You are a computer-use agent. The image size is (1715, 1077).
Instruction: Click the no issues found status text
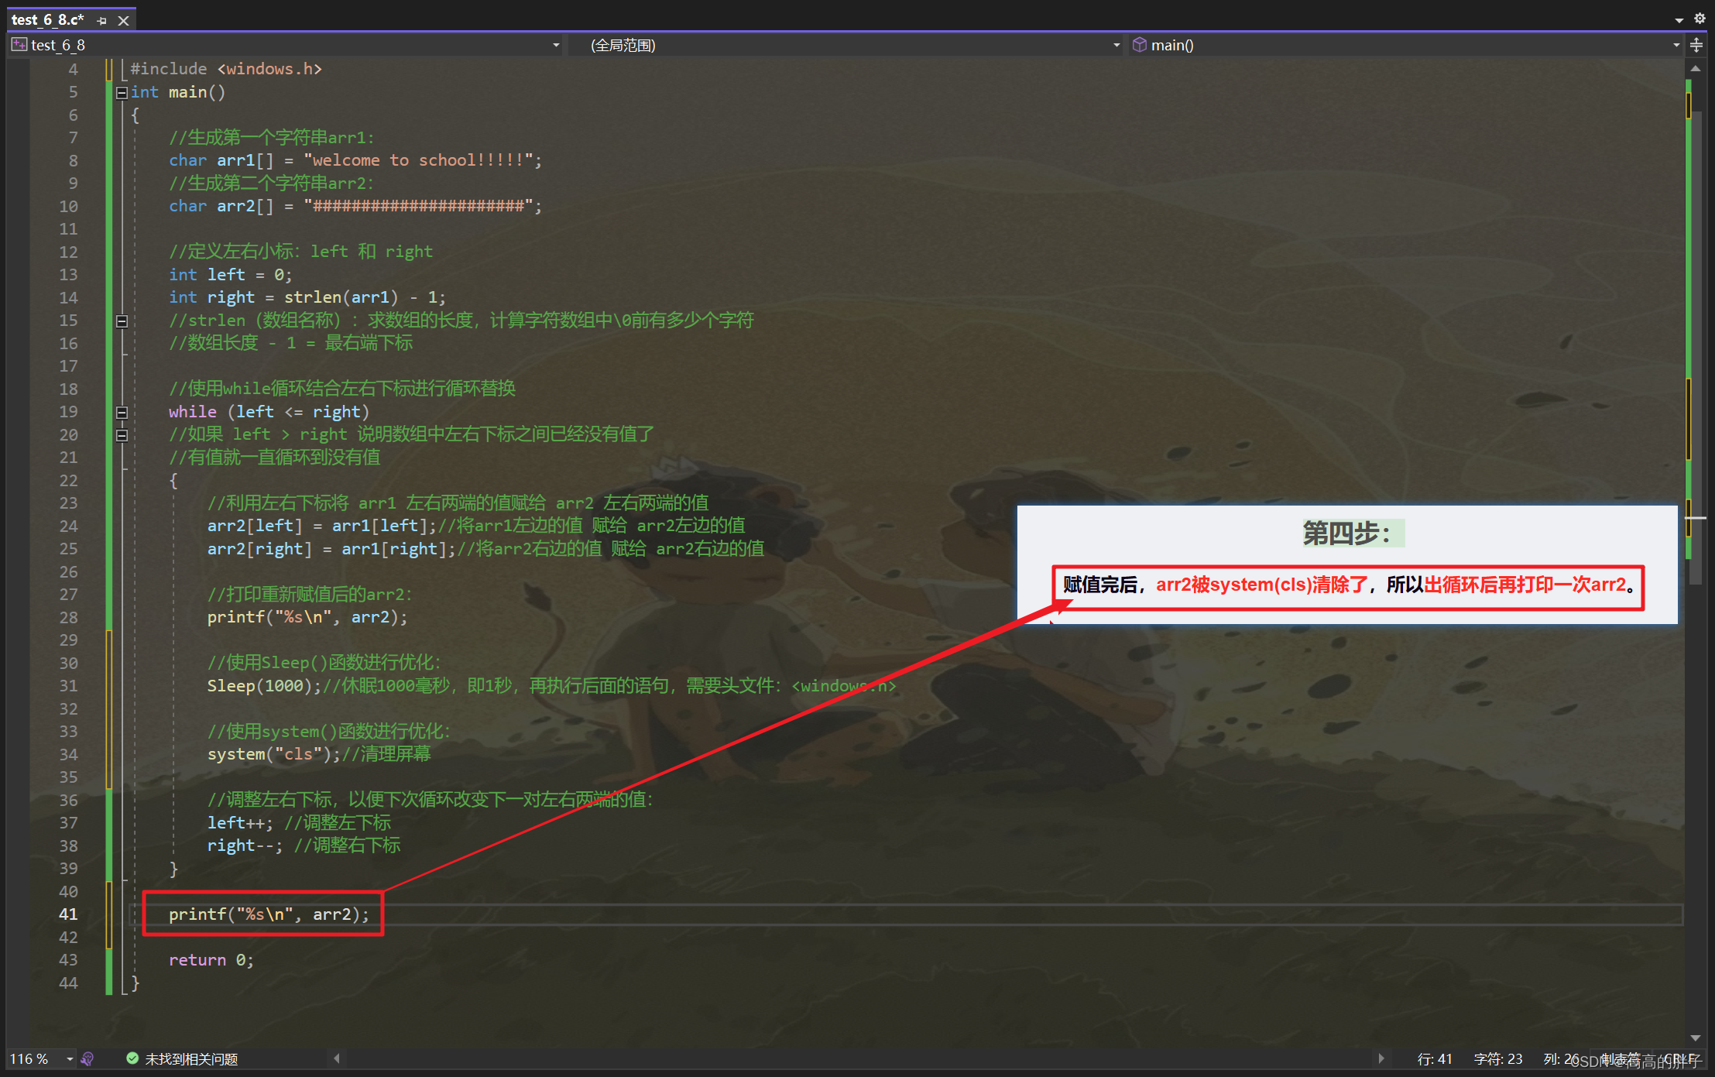click(191, 1058)
